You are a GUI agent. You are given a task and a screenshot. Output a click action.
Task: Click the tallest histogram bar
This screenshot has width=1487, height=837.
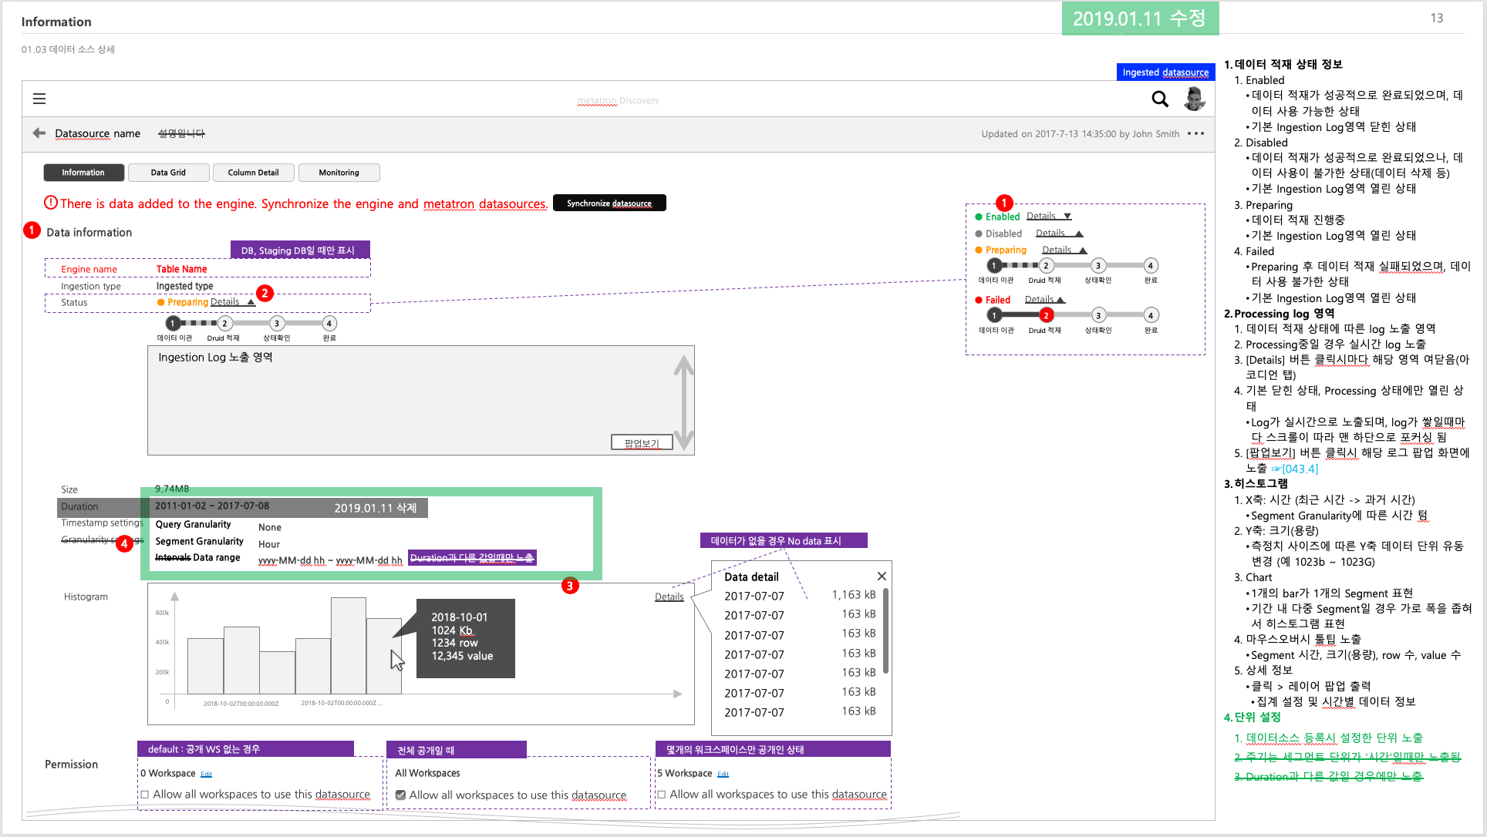(349, 646)
